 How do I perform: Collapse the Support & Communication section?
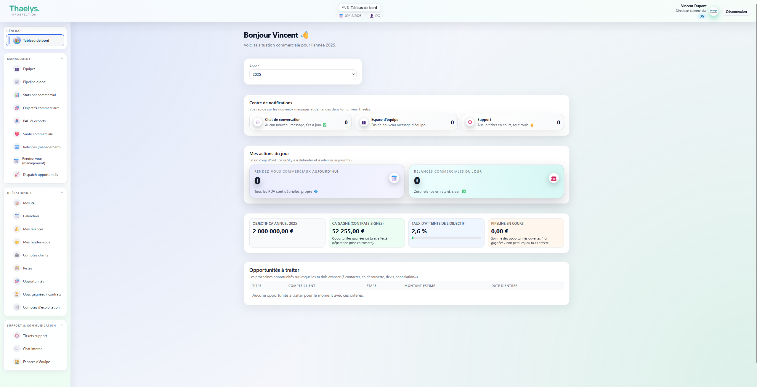point(62,325)
